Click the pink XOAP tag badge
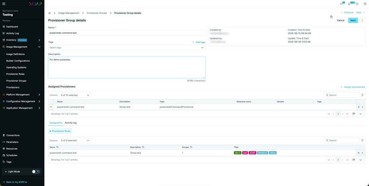 [x=252, y=153]
